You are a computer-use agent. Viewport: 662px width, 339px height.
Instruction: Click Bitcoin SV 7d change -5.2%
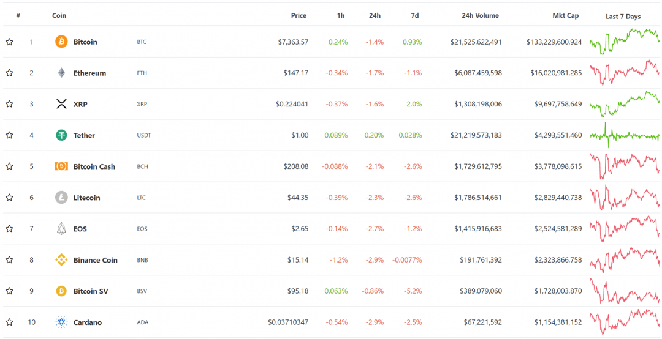click(413, 291)
